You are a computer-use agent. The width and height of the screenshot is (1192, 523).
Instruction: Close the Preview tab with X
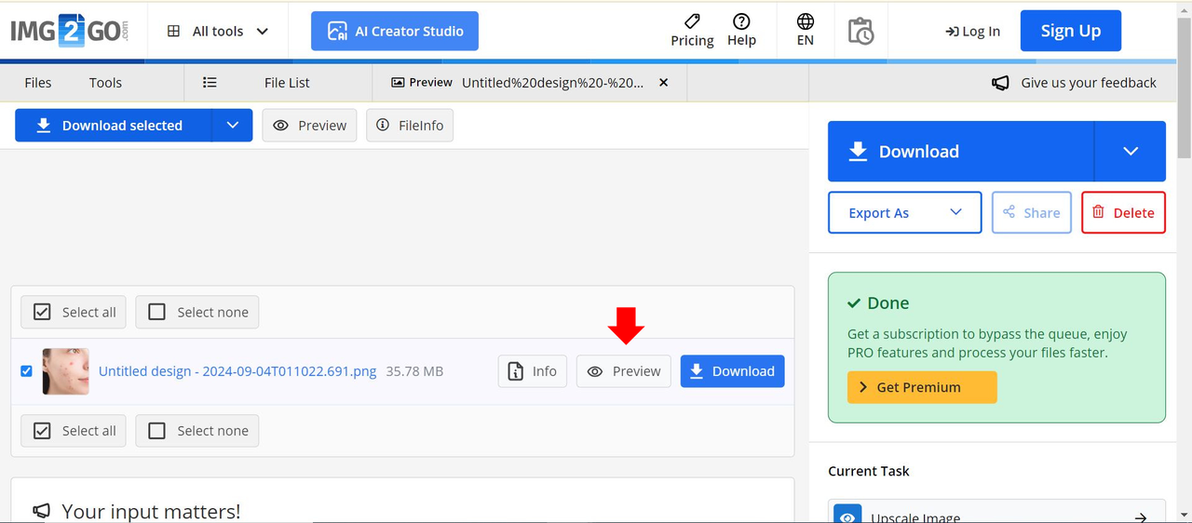click(664, 83)
